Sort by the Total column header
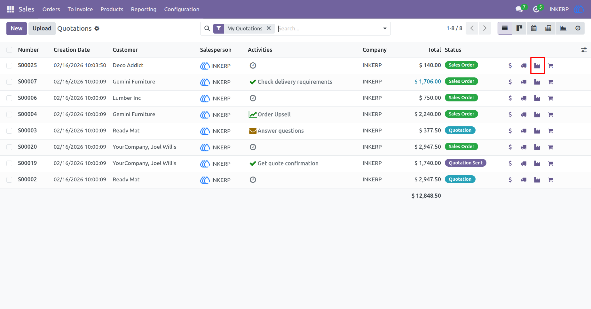This screenshot has width=591, height=309. coord(434,50)
